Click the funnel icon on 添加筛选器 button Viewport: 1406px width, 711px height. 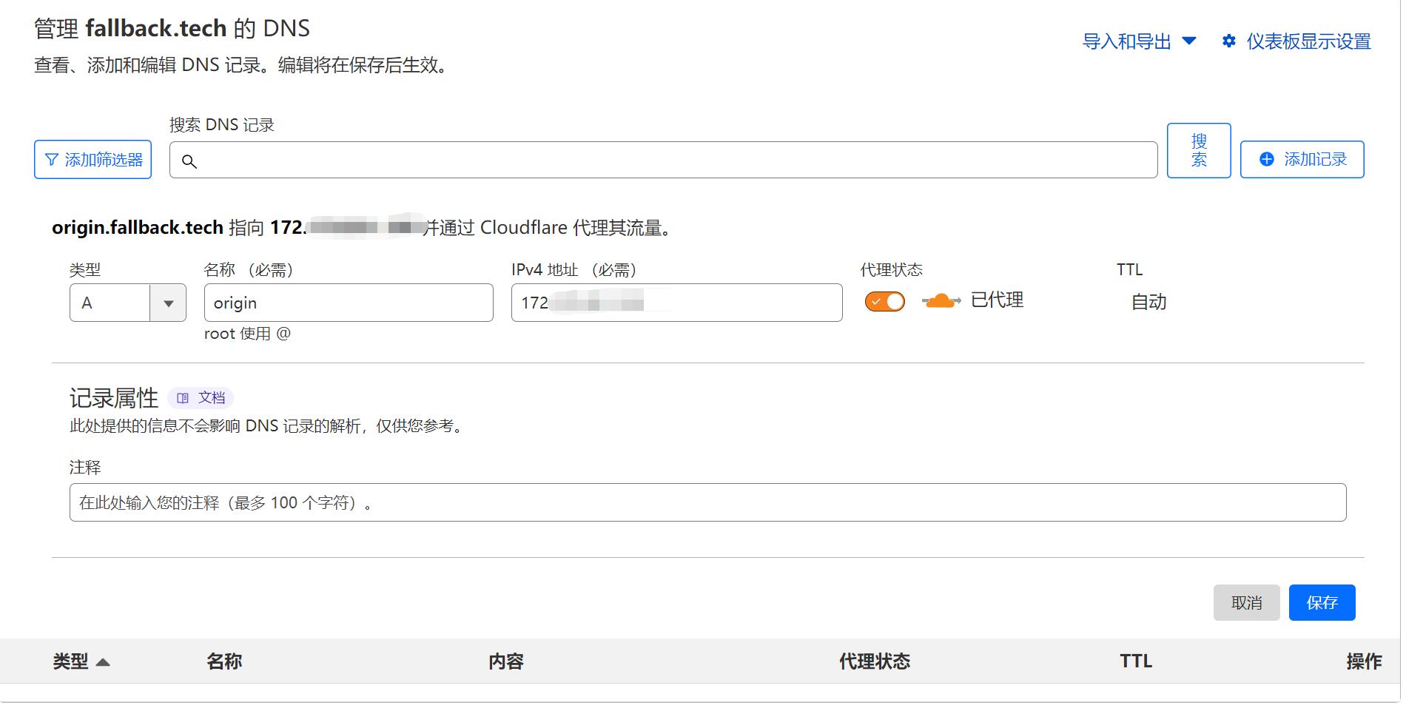click(x=50, y=158)
